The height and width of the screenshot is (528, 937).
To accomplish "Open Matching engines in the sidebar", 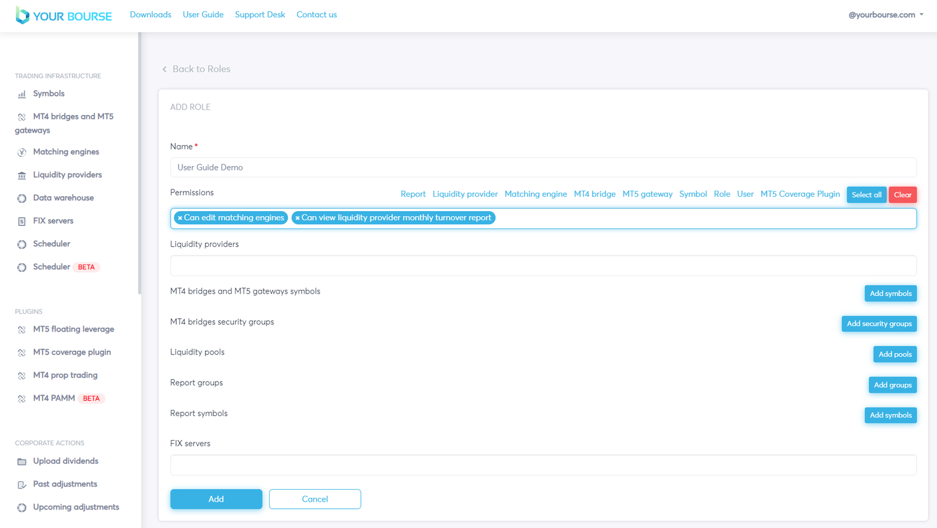I will pos(66,152).
